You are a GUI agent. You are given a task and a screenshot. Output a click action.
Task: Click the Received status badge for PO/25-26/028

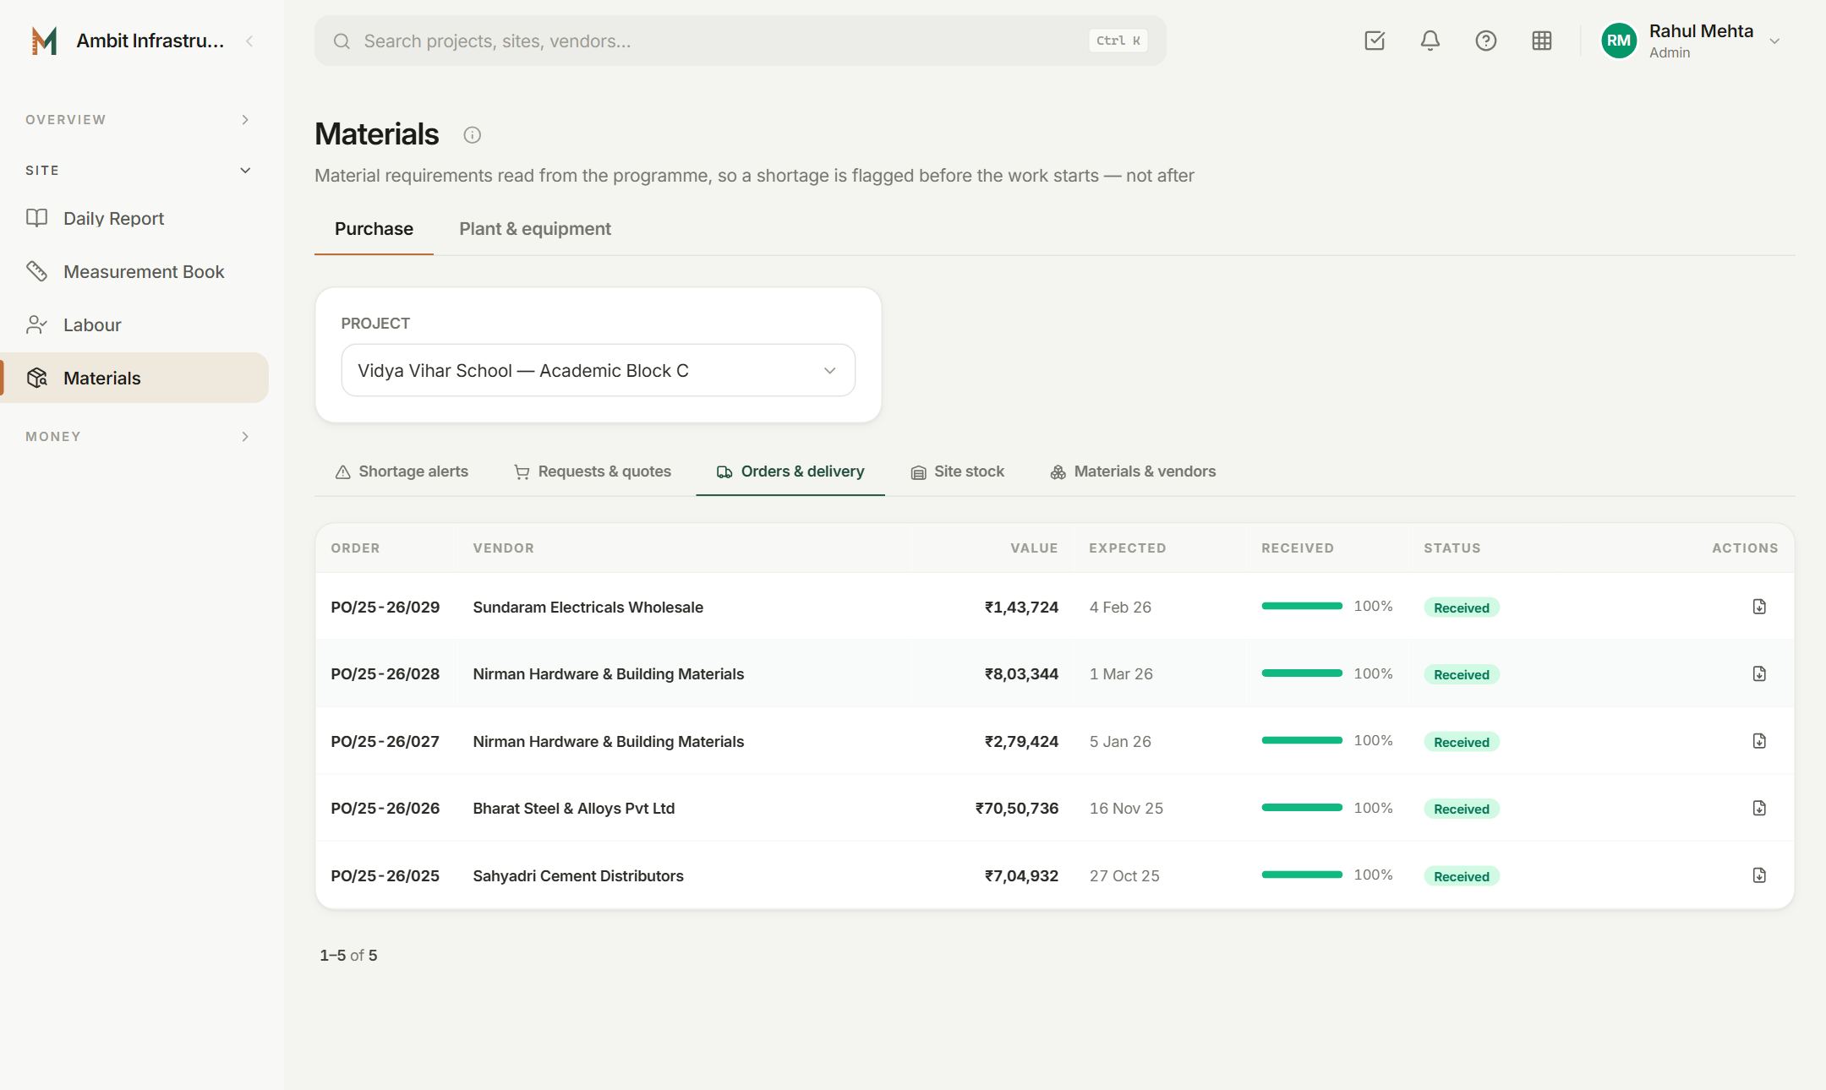coord(1462,674)
